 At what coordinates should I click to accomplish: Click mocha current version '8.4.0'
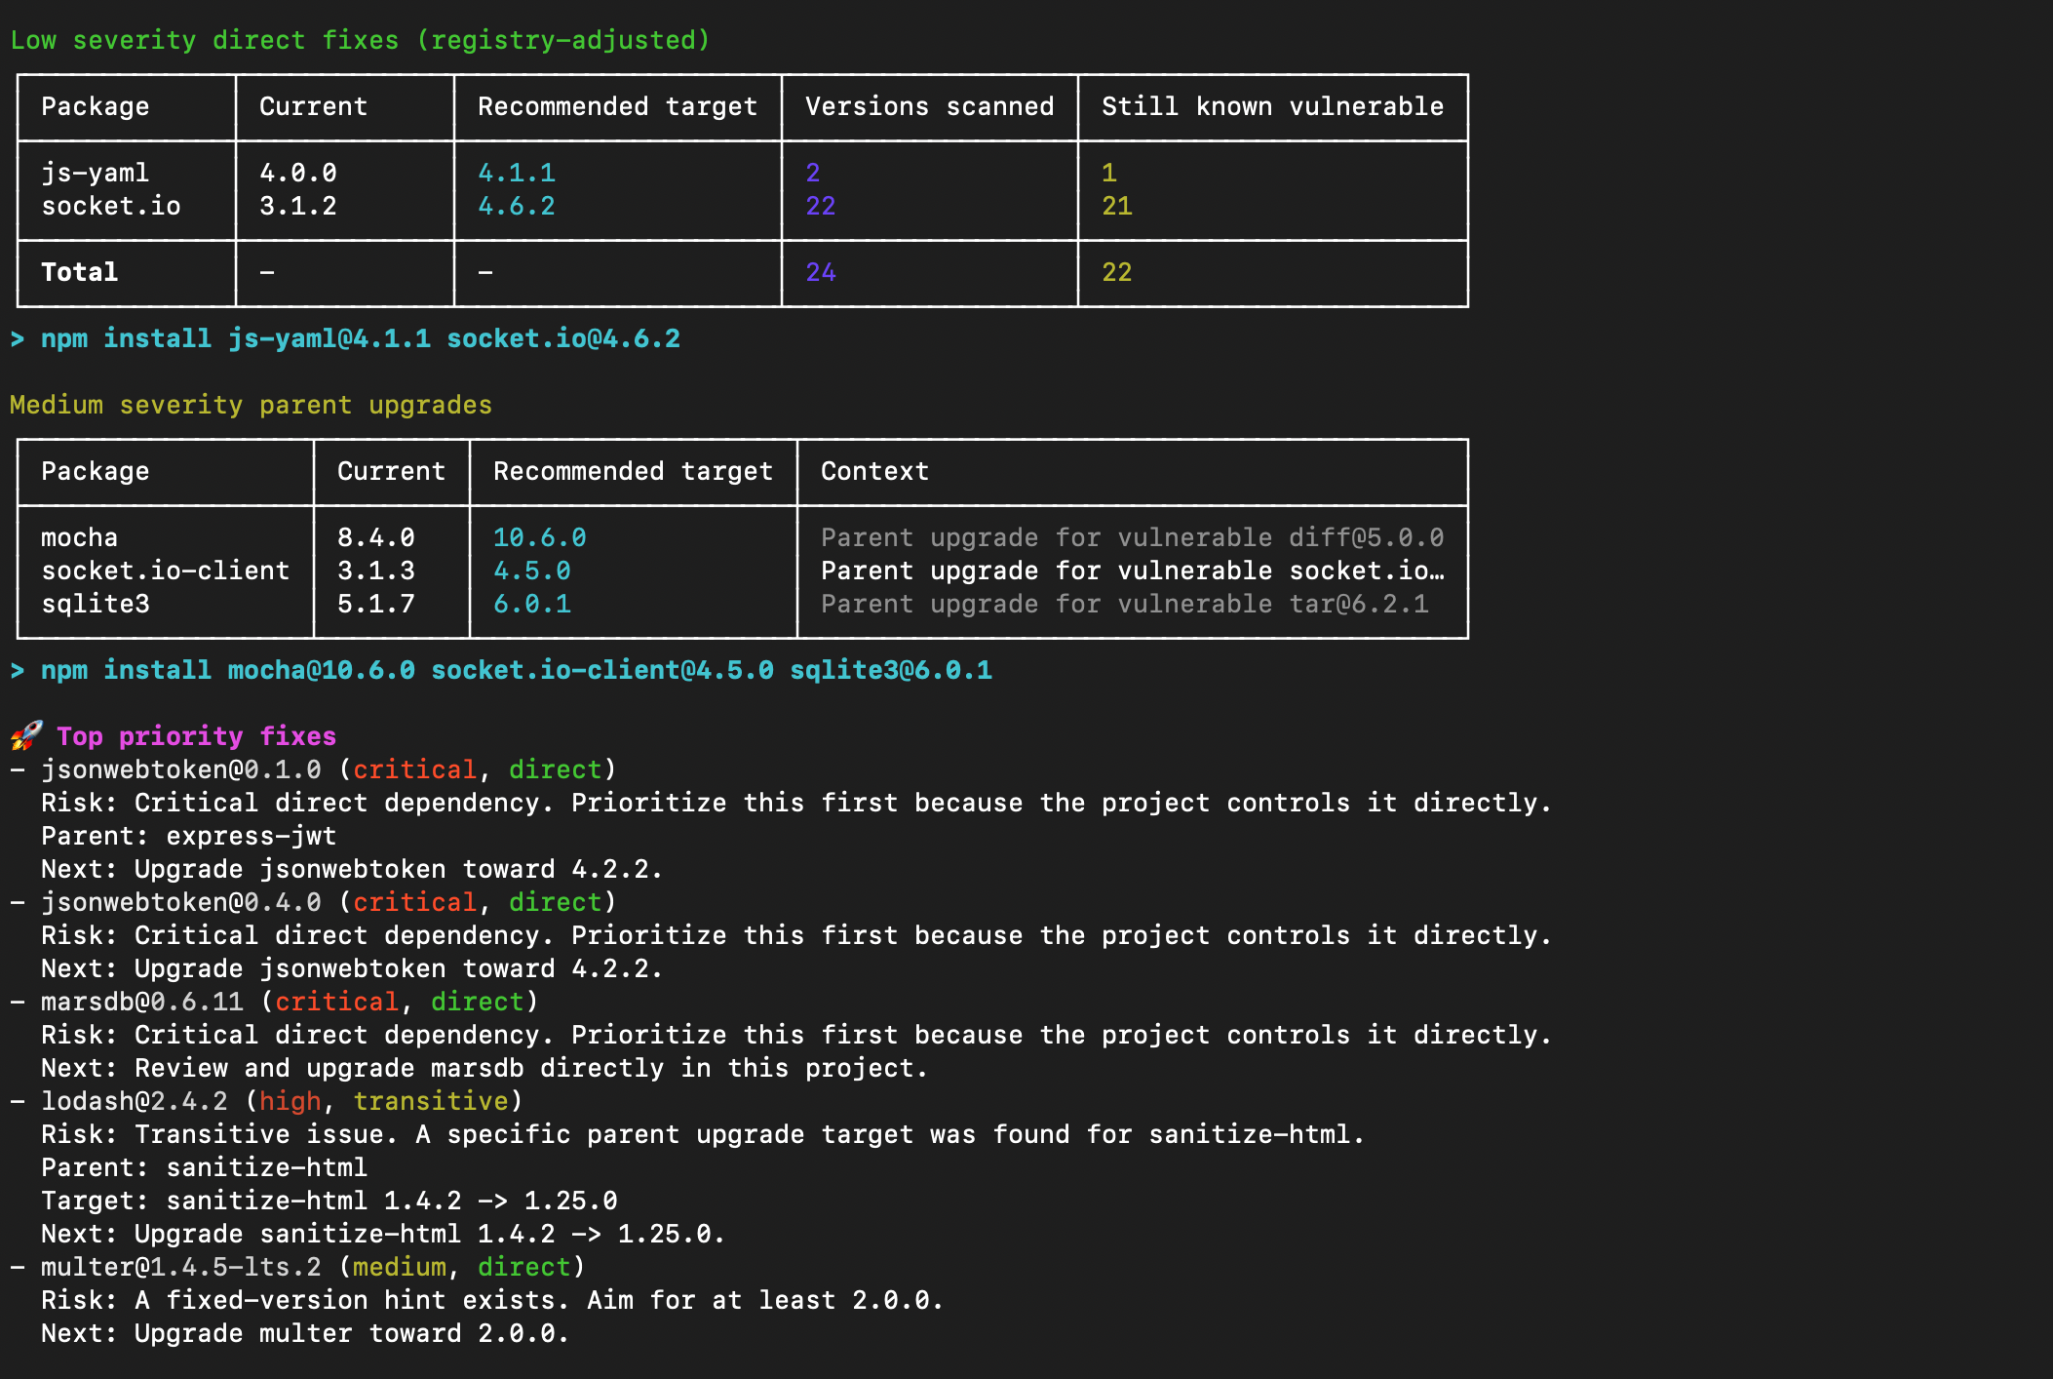pyautogui.click(x=376, y=537)
